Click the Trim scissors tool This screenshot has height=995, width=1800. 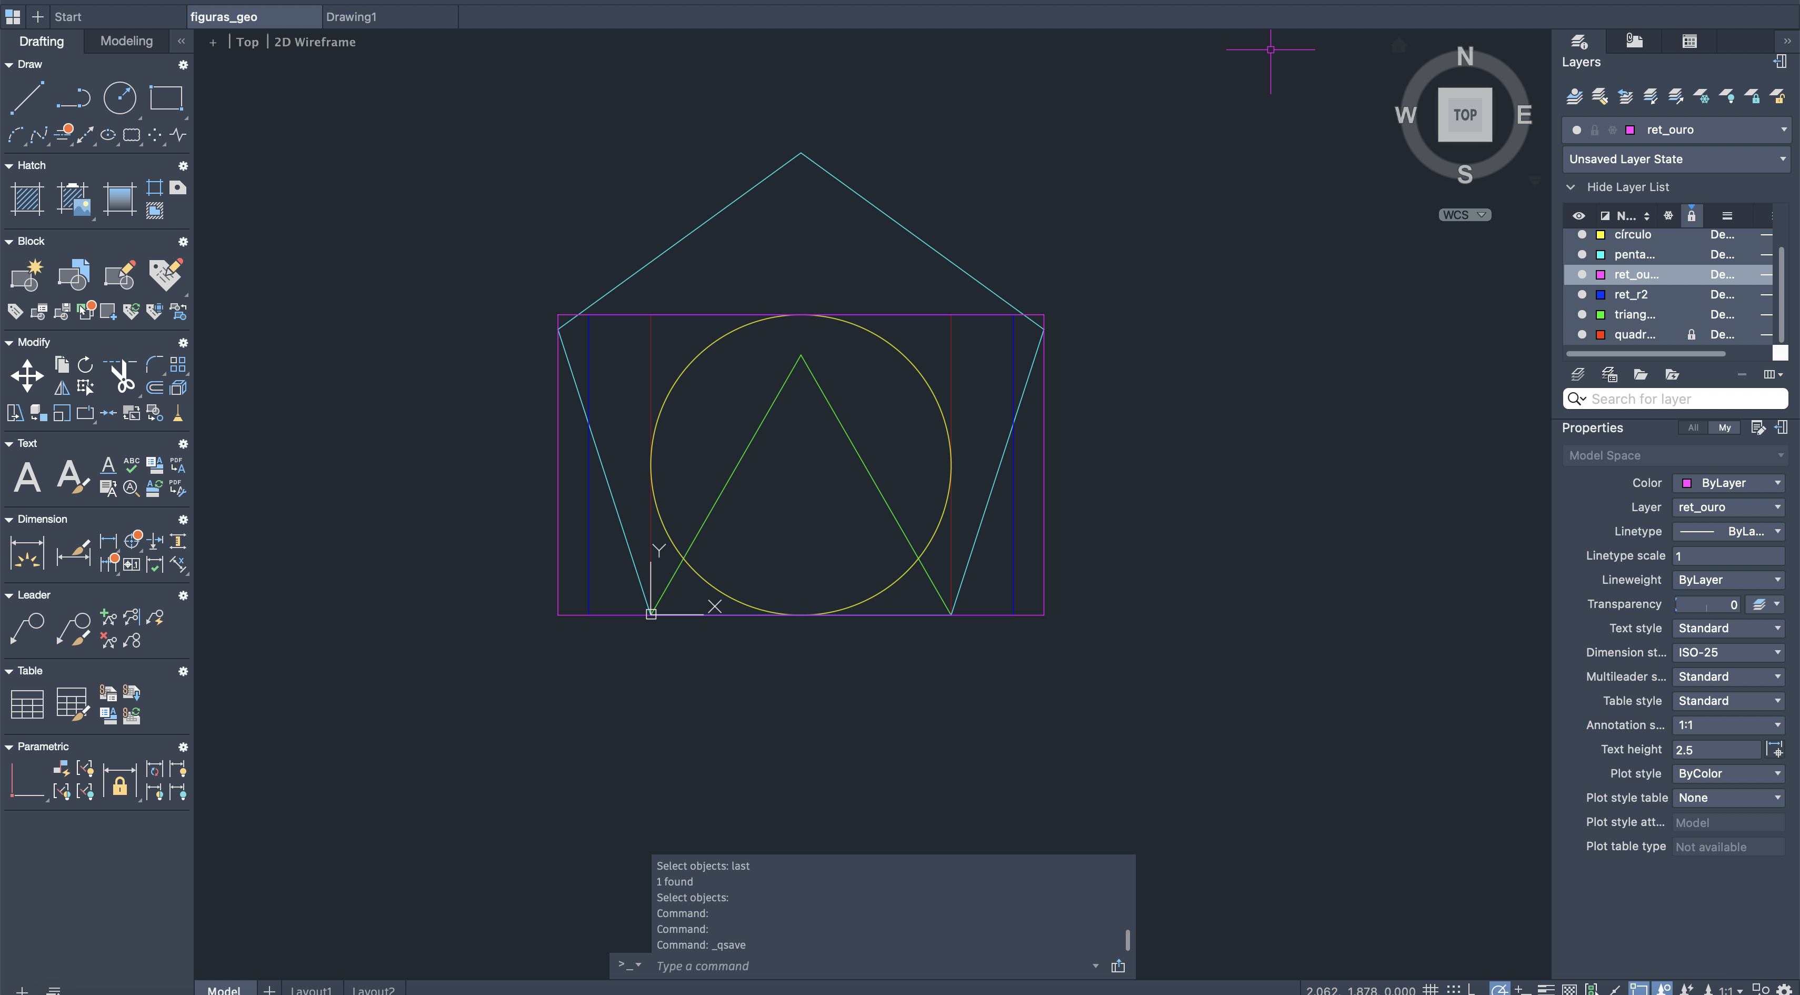coord(122,376)
